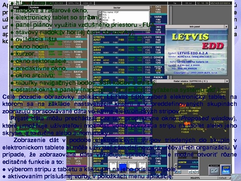This screenshot has height=181, width=241.
Task: Select the MOV7711 flight strip callsign
Action: (x=99, y=47)
